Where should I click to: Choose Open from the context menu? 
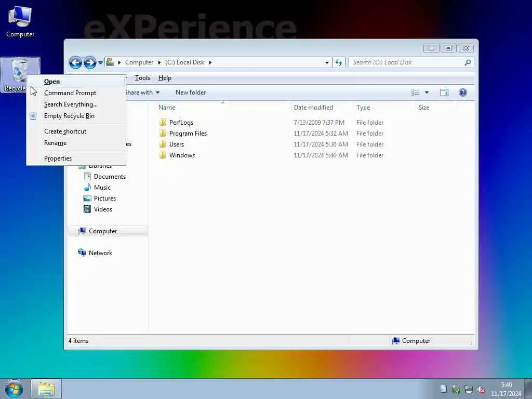click(76, 82)
